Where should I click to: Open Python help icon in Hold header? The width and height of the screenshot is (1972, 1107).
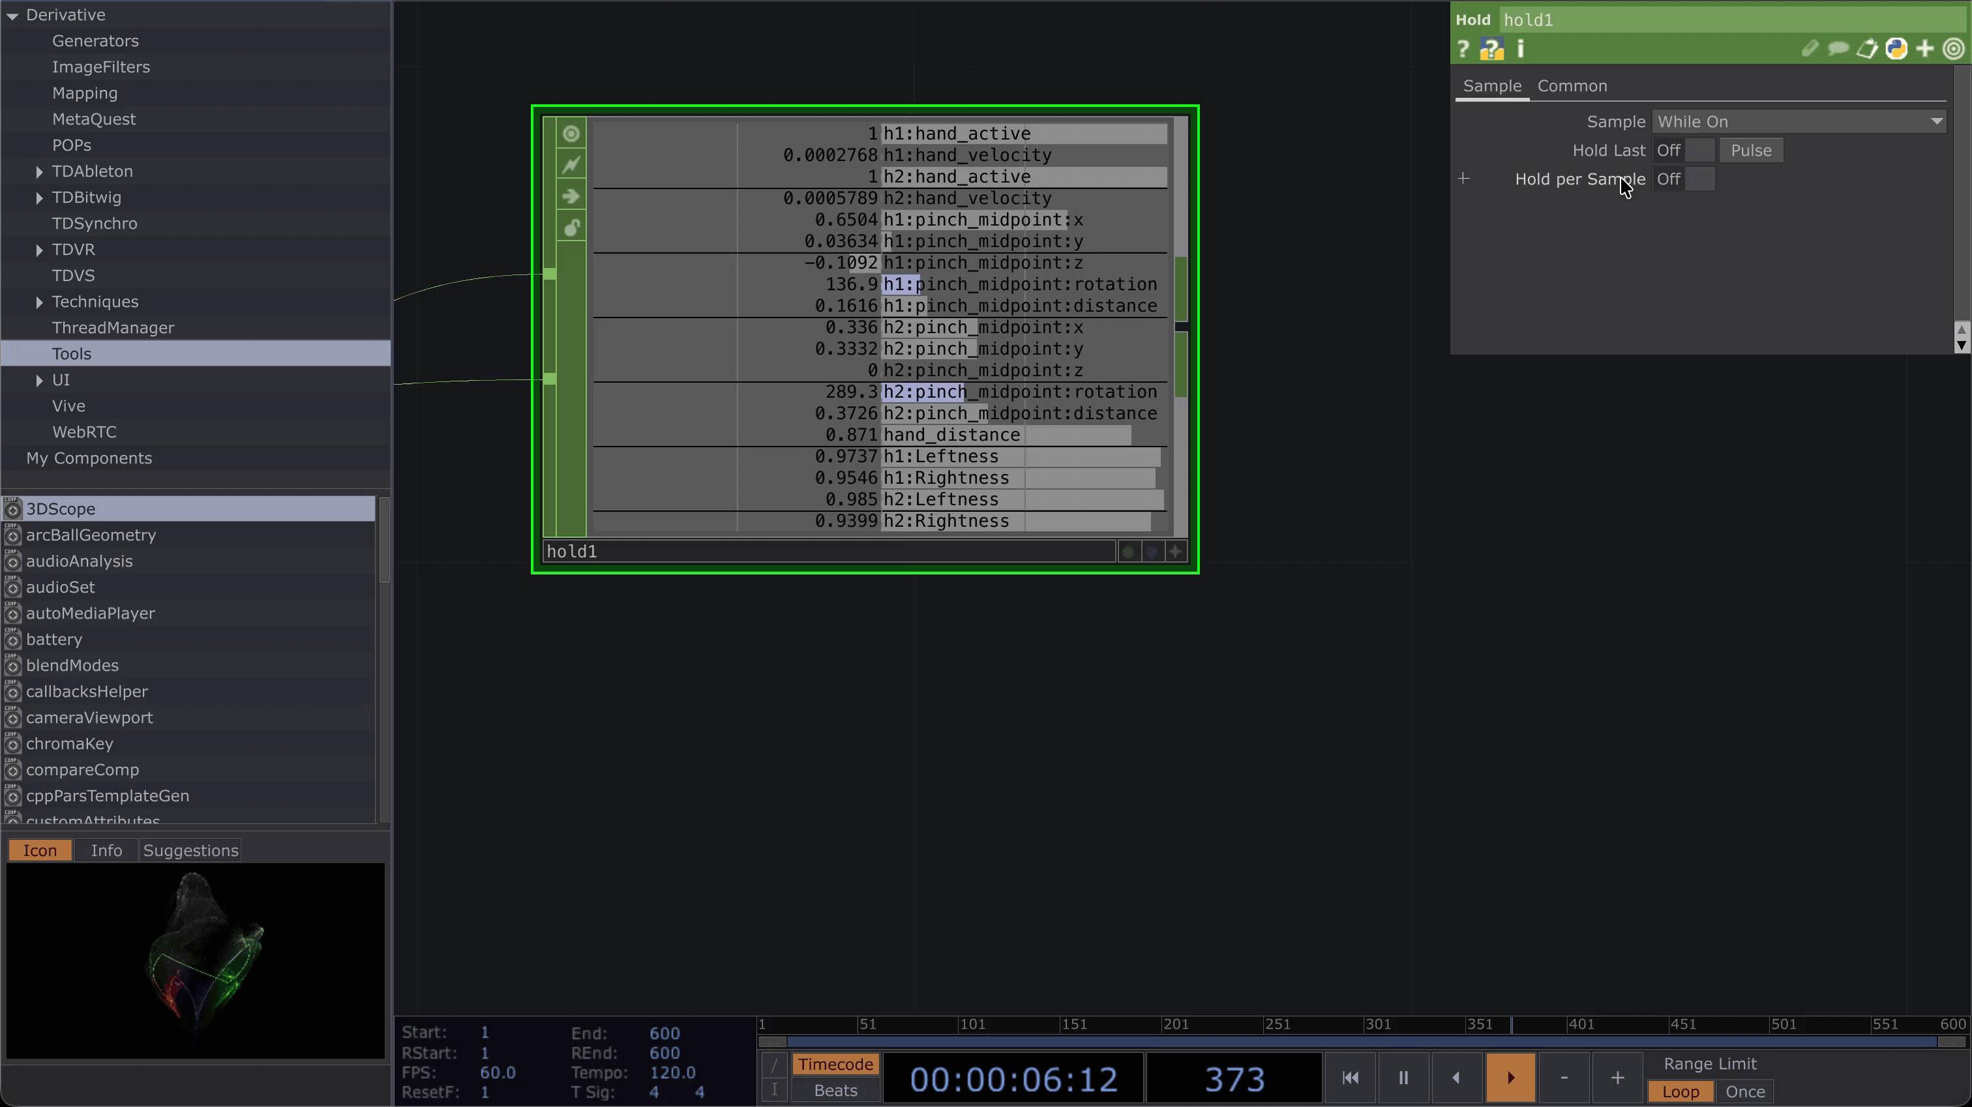click(x=1491, y=49)
